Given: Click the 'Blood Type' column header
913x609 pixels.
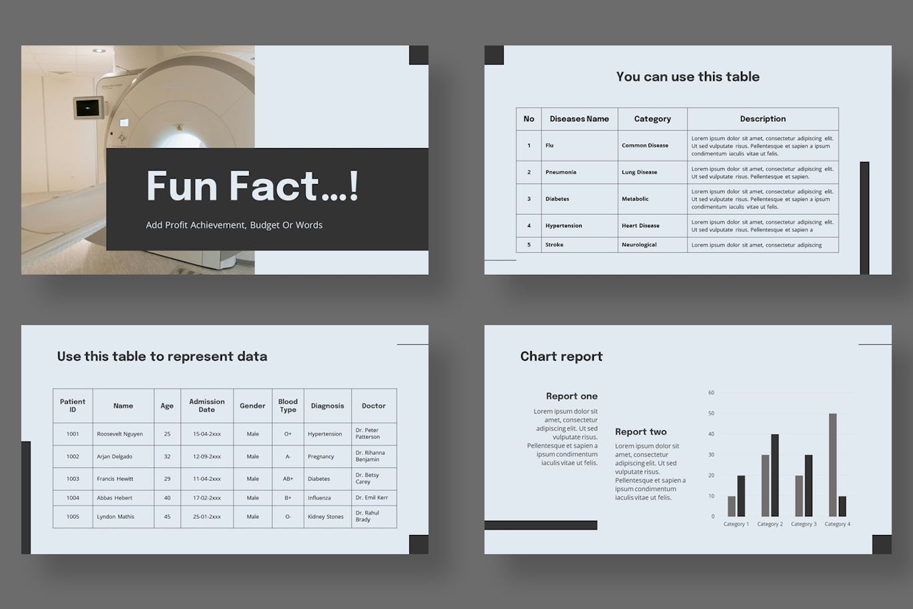Looking at the screenshot, I should coord(288,406).
